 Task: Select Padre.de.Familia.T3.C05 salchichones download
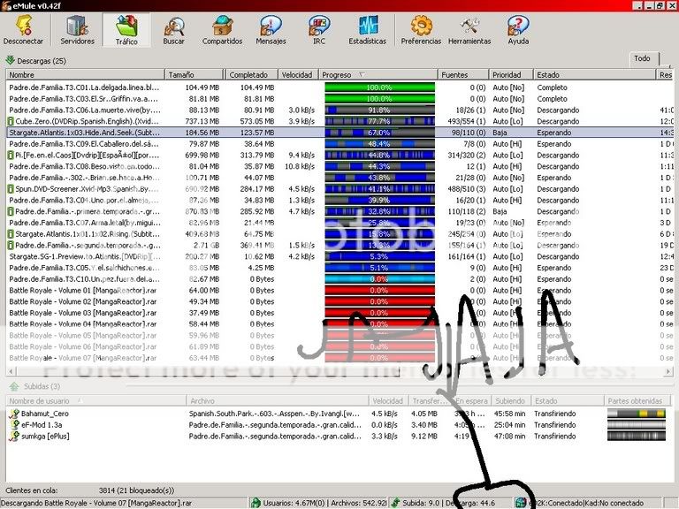(x=339, y=268)
